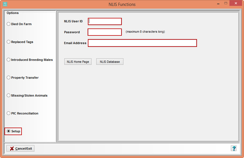Focus the Password input field

pos(105,32)
